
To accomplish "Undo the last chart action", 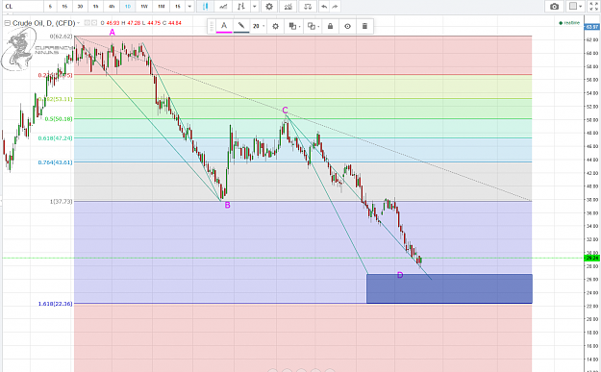I will (324, 7).
